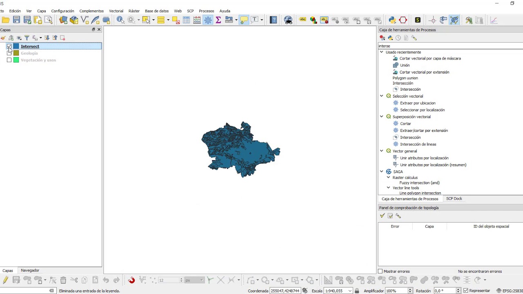This screenshot has height=294, width=523.
Task: Toggle visibility of Vegetación y usos layer
Action: (x=9, y=60)
